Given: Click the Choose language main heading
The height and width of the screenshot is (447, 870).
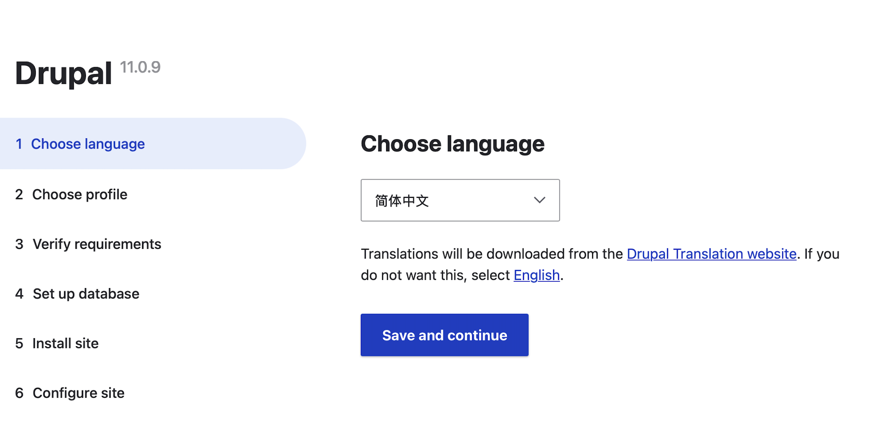Looking at the screenshot, I should (452, 144).
